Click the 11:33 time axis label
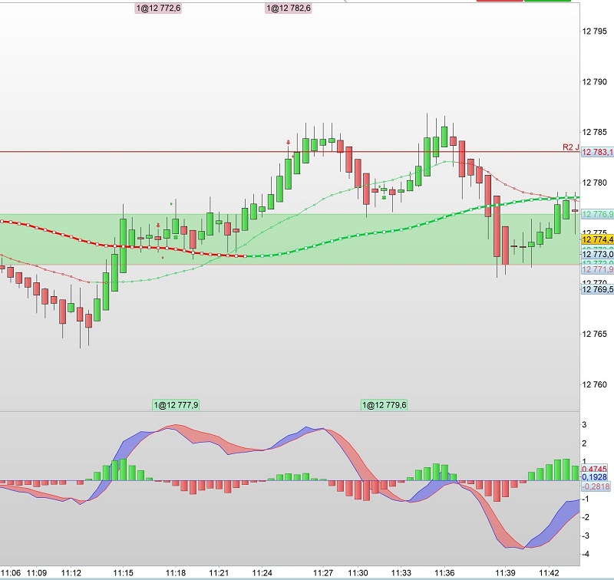The width and height of the screenshot is (614, 580). point(401,573)
